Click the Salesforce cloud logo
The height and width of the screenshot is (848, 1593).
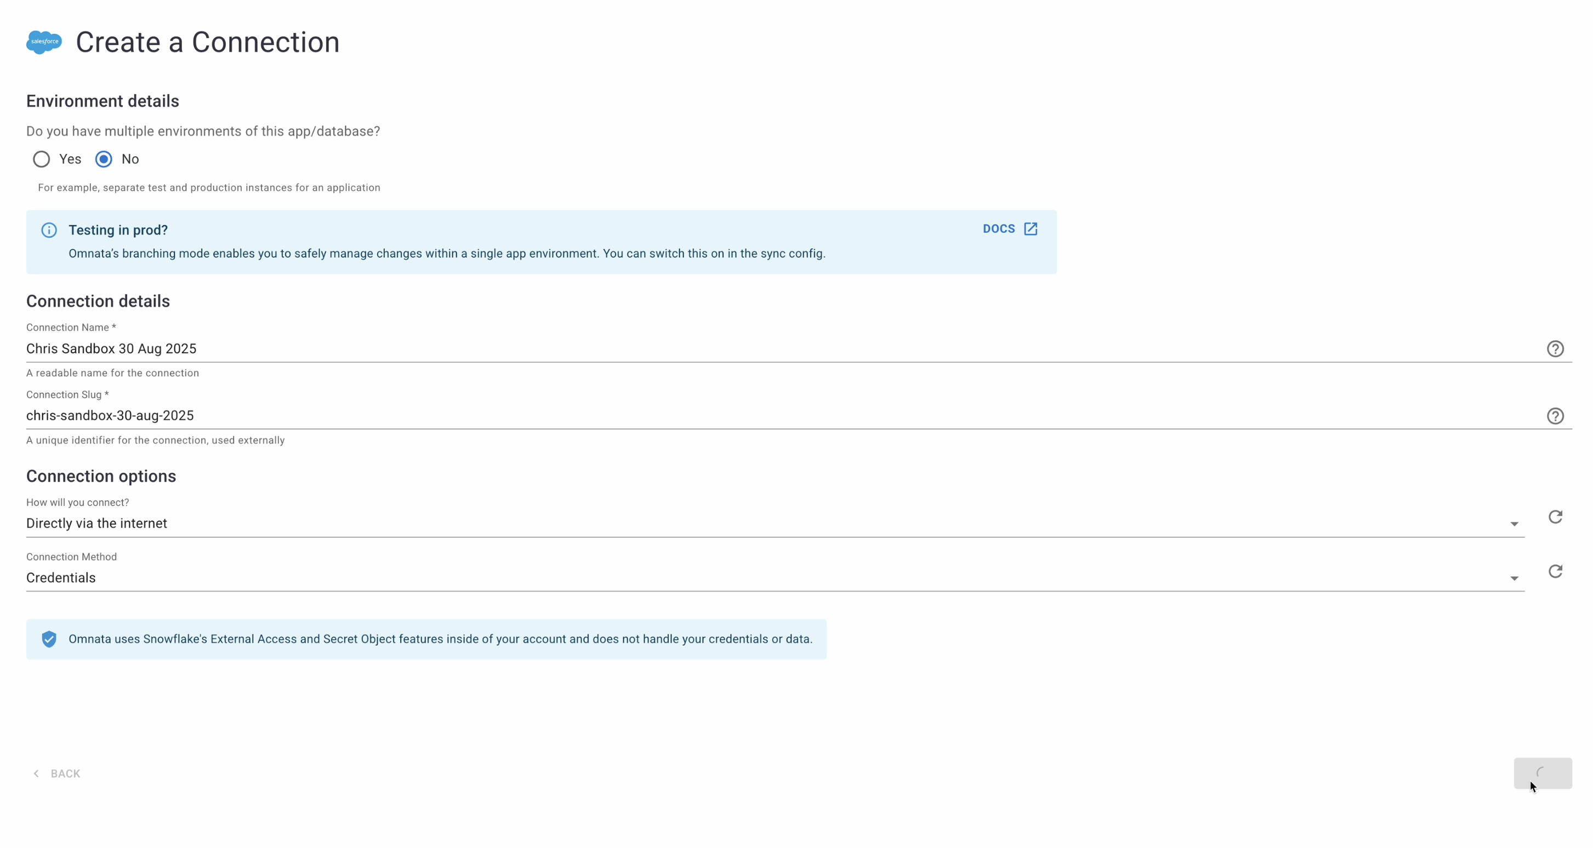44,42
